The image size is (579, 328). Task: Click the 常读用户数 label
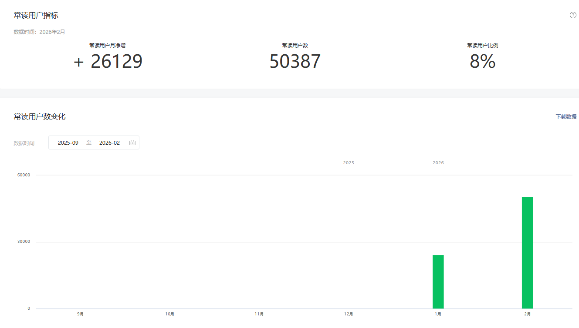pos(295,45)
